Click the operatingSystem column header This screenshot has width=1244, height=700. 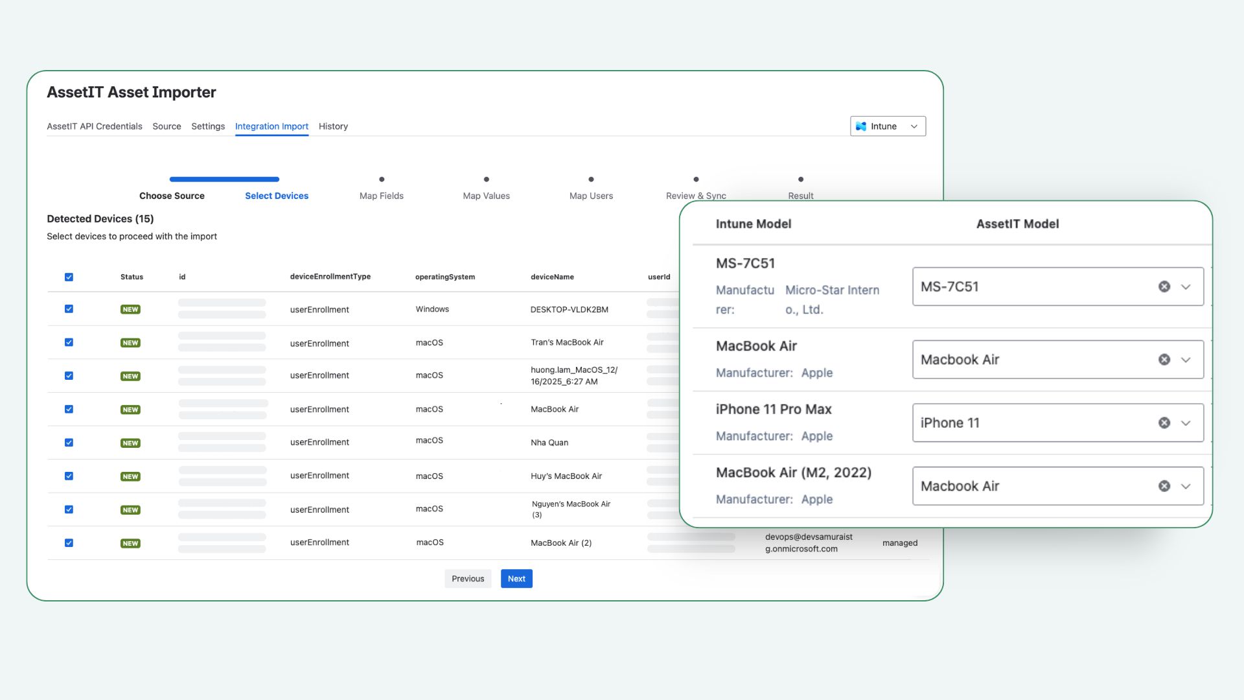point(445,277)
